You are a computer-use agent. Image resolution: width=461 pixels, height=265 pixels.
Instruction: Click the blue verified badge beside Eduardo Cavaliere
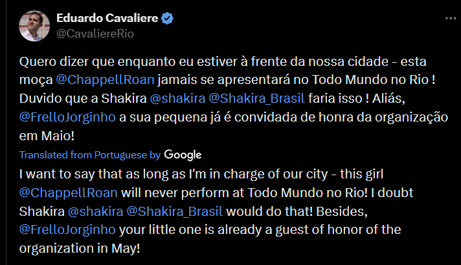click(167, 18)
